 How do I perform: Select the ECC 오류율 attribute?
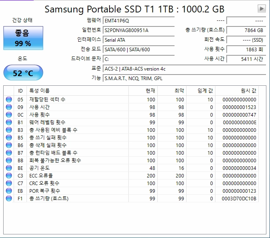pos(41,175)
